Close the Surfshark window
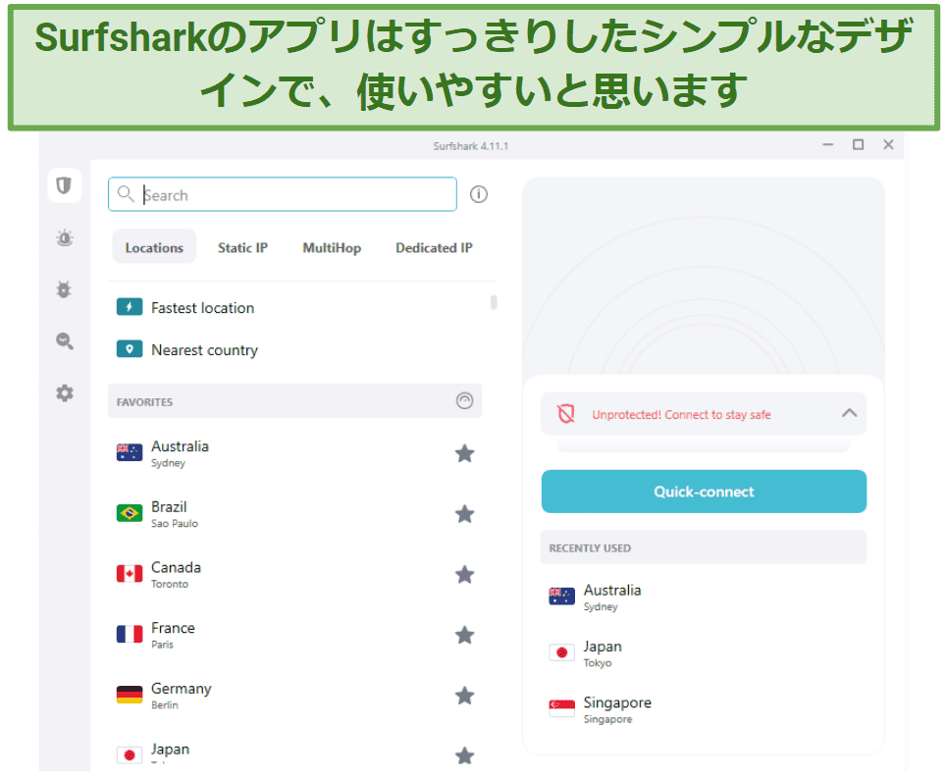 [x=888, y=145]
